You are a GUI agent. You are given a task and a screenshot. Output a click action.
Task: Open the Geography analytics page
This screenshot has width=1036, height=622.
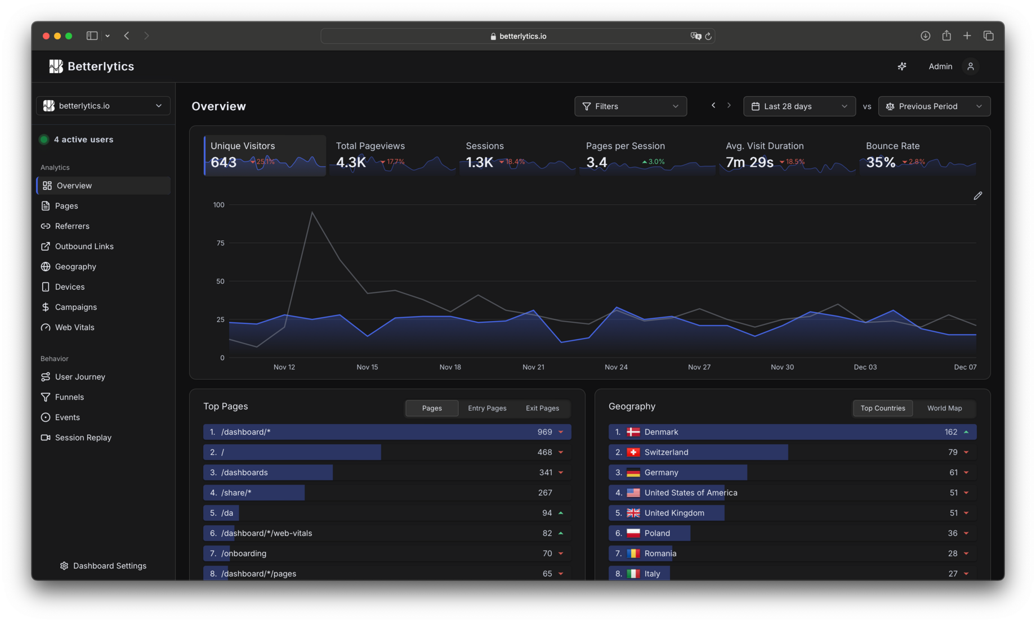[75, 266]
